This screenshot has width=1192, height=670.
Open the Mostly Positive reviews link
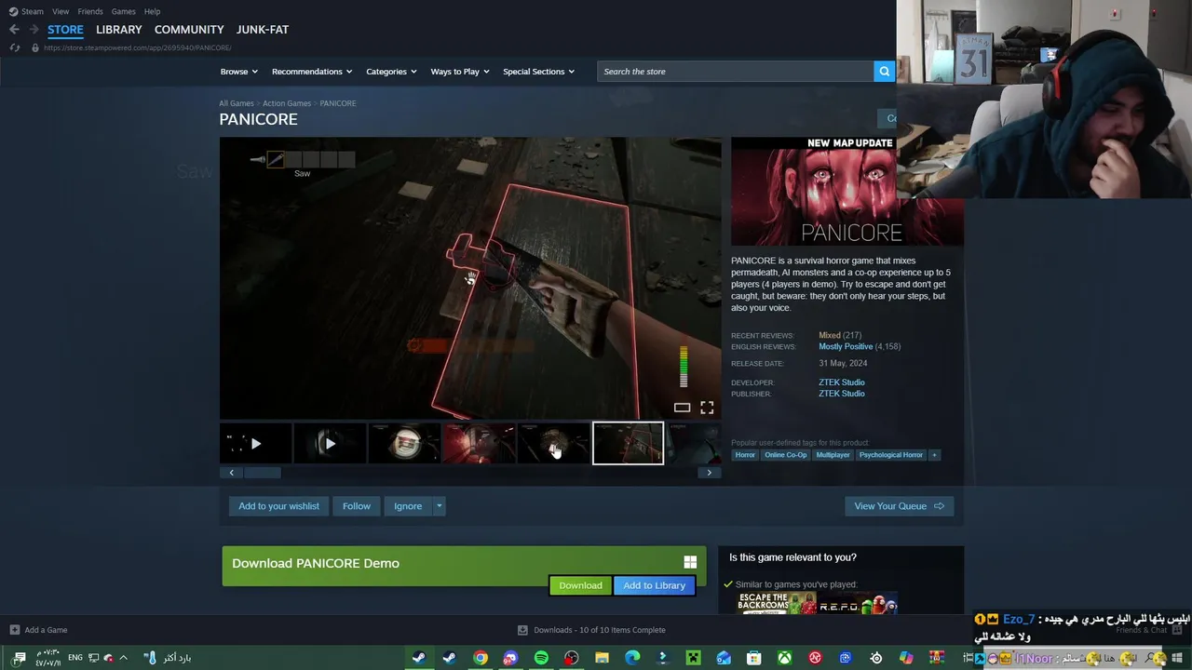point(846,346)
